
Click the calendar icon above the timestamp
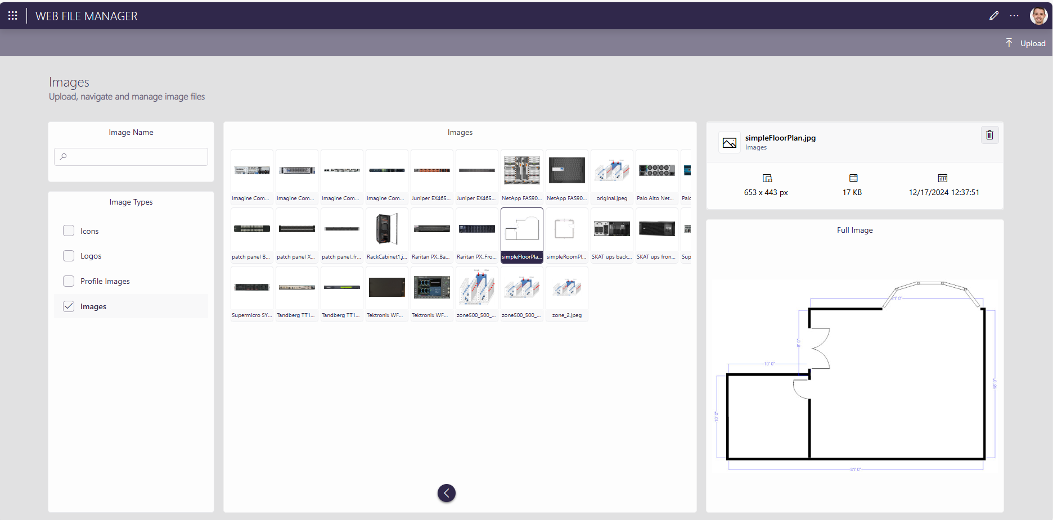point(943,178)
